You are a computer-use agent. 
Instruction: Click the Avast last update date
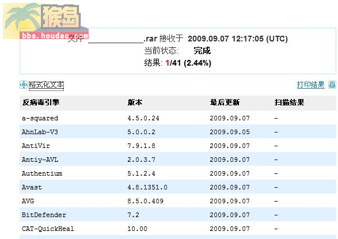(230, 187)
